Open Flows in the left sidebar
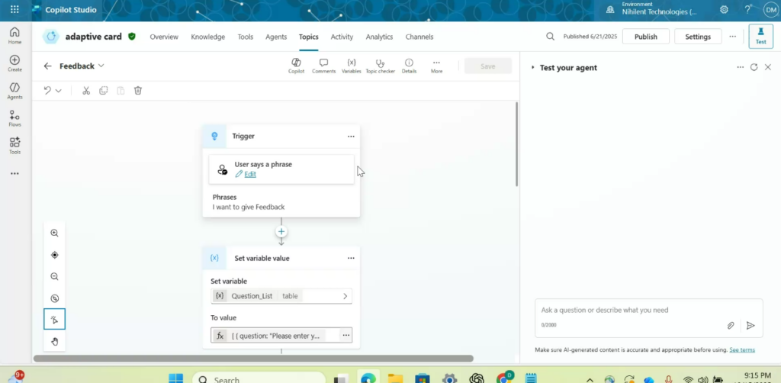The width and height of the screenshot is (781, 383). pyautogui.click(x=14, y=117)
